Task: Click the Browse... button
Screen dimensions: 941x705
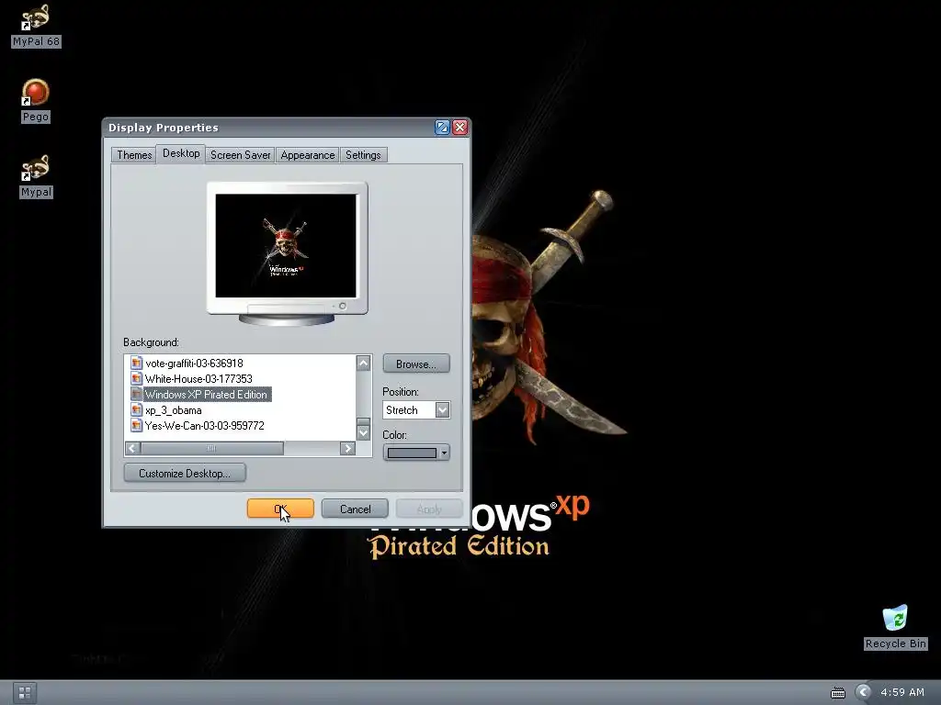Action: pos(416,364)
